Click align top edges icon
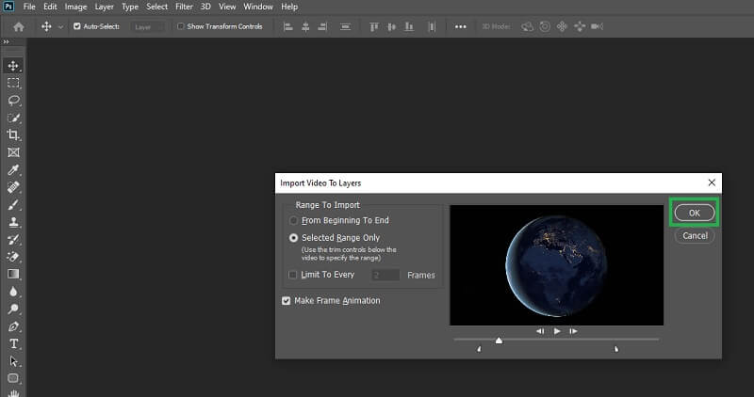The image size is (754, 397). point(373,27)
